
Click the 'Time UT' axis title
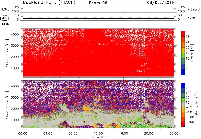[98, 137]
